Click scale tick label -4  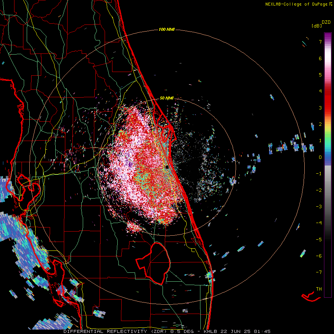coord(319,223)
